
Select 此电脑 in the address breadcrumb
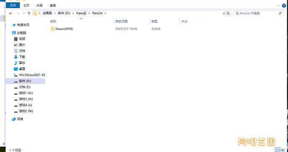(47, 13)
